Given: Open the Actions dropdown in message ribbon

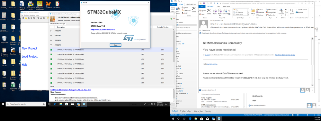Looking at the screenshot, I should (260, 15).
